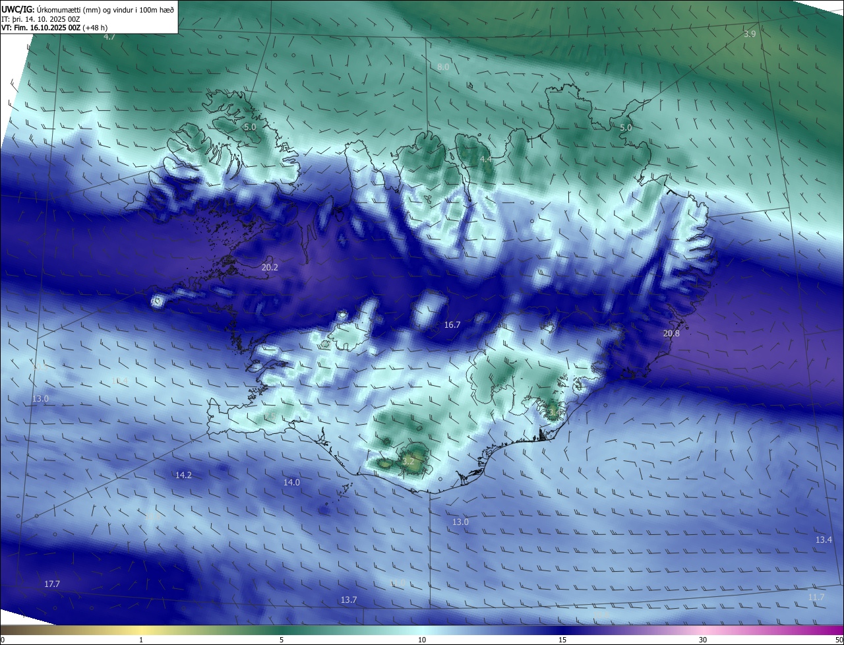The image size is (844, 645).
Task: Select the 'IT: þri. 14. 10. 2025 00Z' line
Action: [41, 18]
